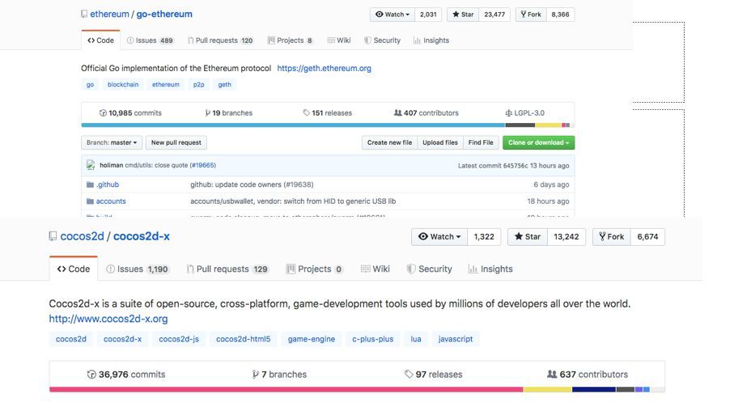Click the 36,976 commits history icon
The width and height of the screenshot is (734, 411).
(x=91, y=375)
